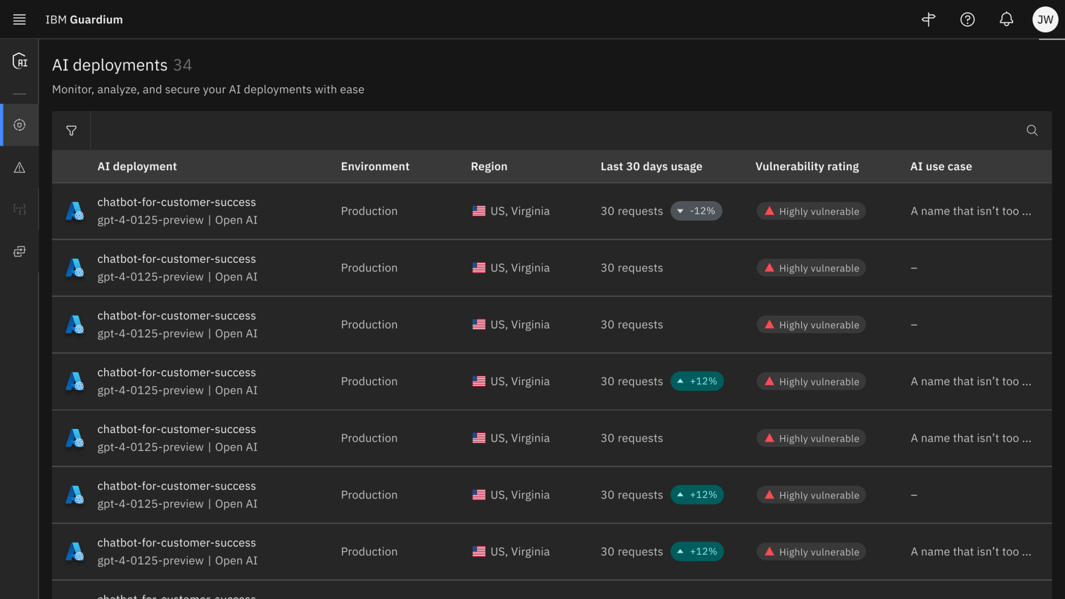Click the -12% usage trend tag

(696, 211)
